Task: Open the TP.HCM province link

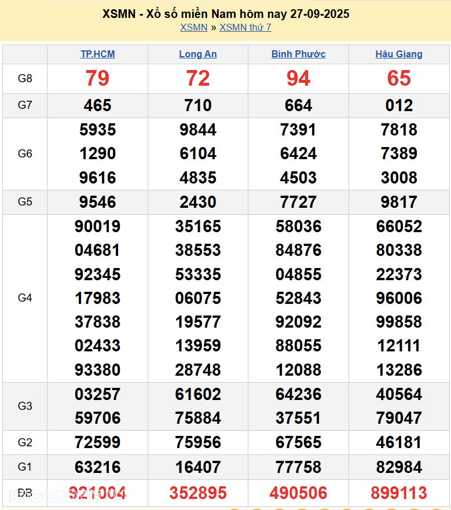Action: [x=97, y=54]
